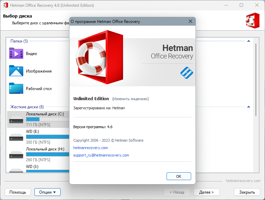Confirm the About dialog with OK
Screen dimensions: 265x200
tap(179, 176)
